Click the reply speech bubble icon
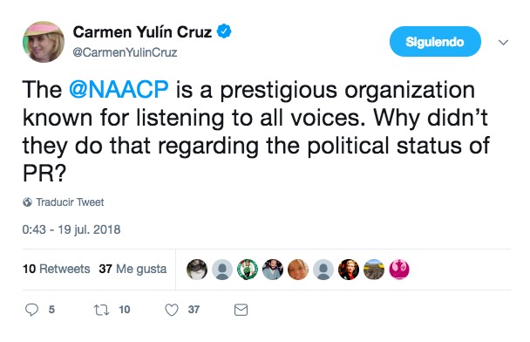 (31, 310)
